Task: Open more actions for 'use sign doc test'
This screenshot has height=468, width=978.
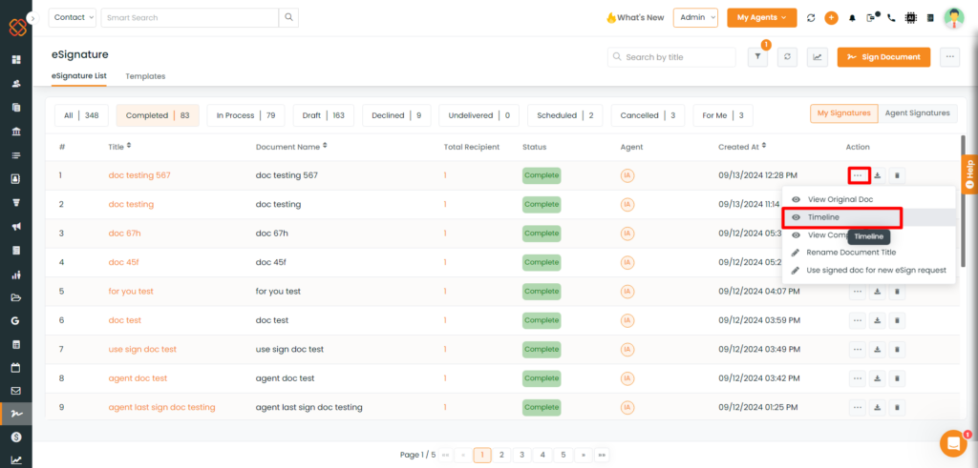Action: pyautogui.click(x=859, y=349)
